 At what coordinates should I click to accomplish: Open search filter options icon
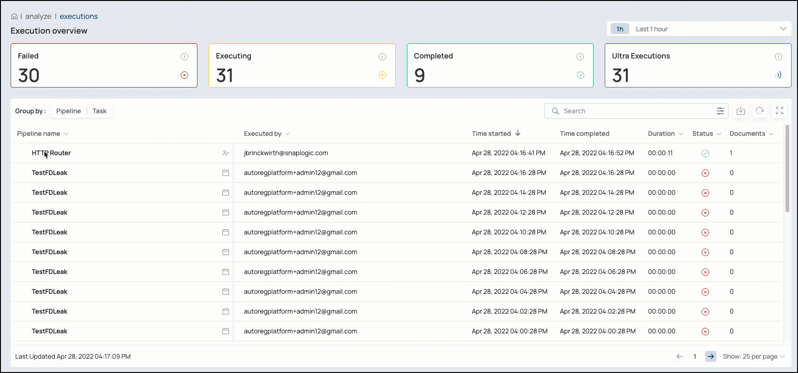click(720, 111)
